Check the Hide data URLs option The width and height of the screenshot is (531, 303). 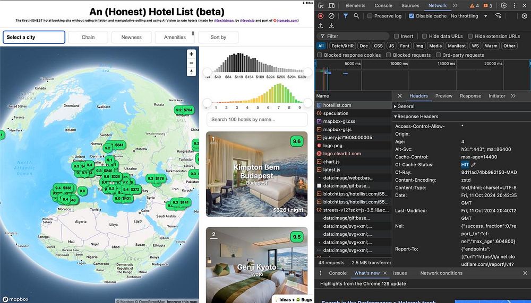[x=425, y=36]
